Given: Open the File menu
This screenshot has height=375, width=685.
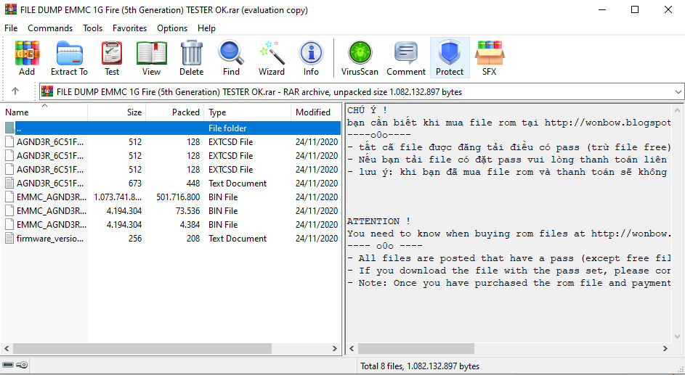Looking at the screenshot, I should pyautogui.click(x=11, y=28).
